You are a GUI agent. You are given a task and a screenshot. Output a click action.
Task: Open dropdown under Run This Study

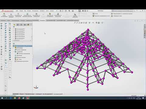(50, 18)
